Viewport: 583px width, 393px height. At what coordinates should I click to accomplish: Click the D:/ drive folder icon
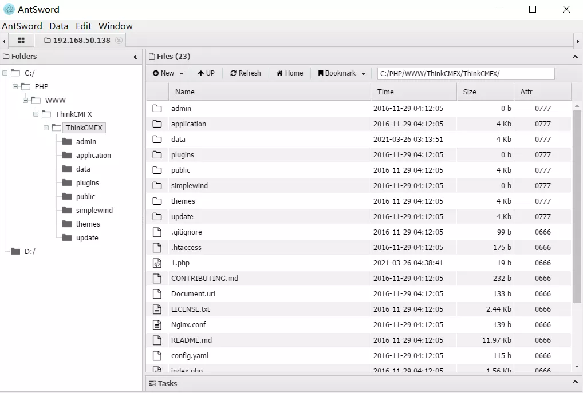[x=15, y=251]
